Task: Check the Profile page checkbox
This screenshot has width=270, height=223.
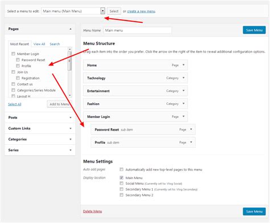Action: pyautogui.click(x=18, y=66)
